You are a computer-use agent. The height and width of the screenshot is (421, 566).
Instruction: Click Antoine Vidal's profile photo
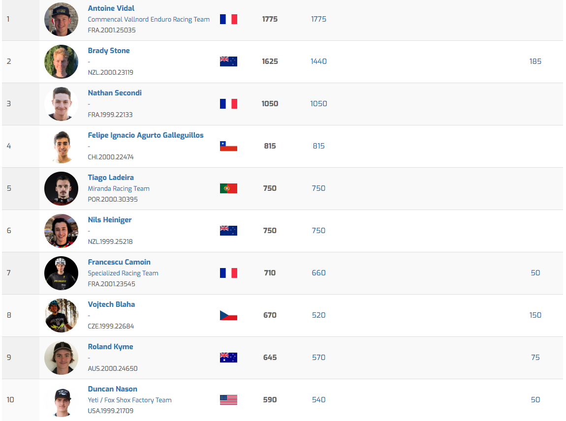pyautogui.click(x=61, y=20)
